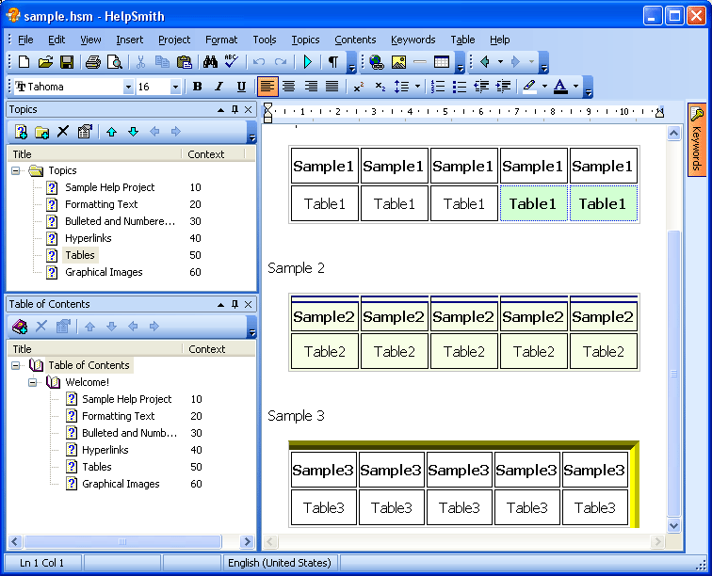The width and height of the screenshot is (712, 576).
Task: Apply subscript formatting
Action: pos(380,87)
